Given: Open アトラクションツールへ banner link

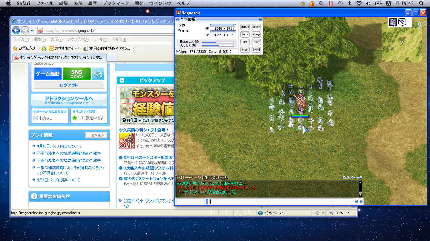Looking at the screenshot, I should click(x=69, y=100).
